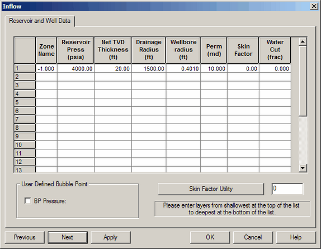Open Help for this dialog
321x249 pixels.
pyautogui.click(x=296, y=237)
